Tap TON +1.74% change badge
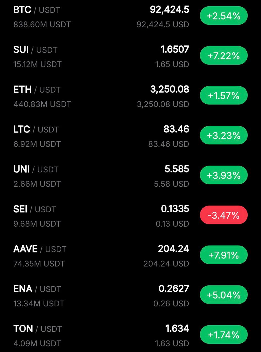The width and height of the screenshot is (261, 352). pos(224,335)
